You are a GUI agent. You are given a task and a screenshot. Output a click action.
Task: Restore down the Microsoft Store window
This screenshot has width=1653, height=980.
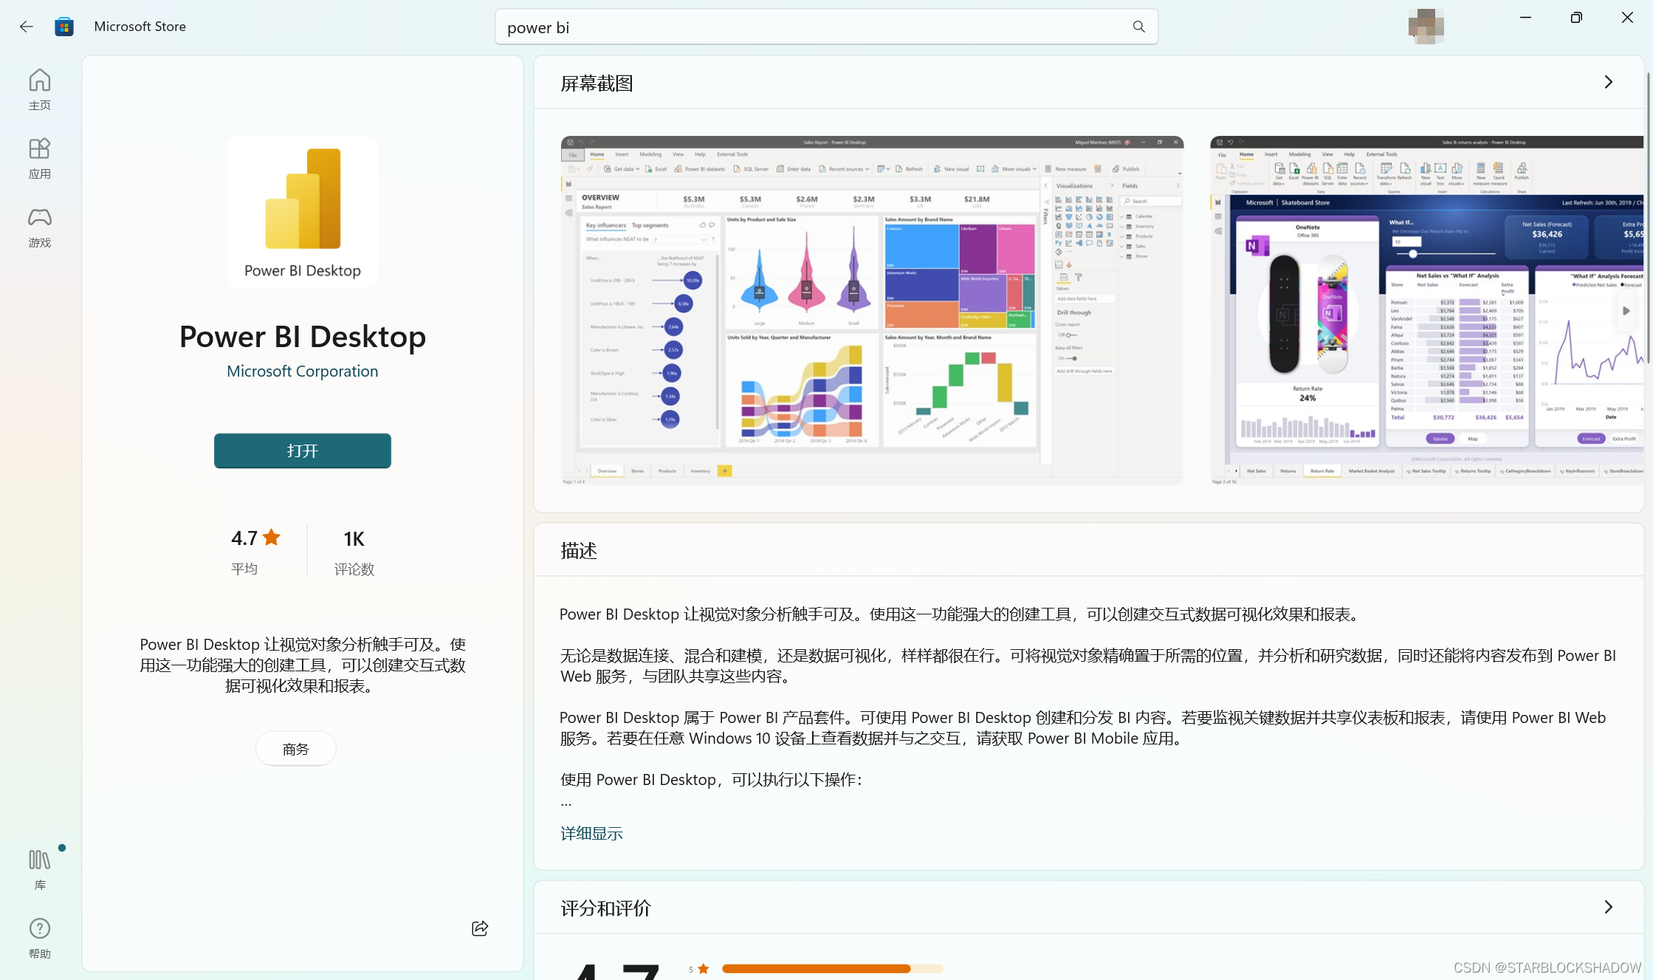coord(1576,18)
